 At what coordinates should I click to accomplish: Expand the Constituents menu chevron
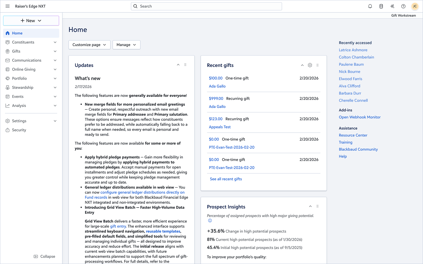(x=55, y=42)
